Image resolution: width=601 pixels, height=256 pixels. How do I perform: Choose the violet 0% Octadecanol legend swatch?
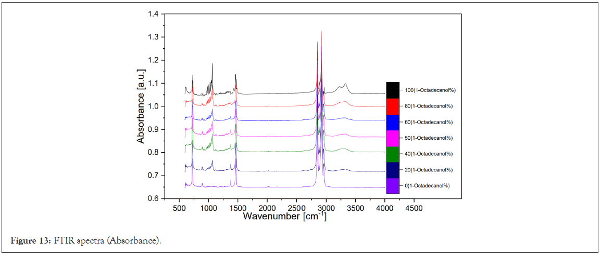393,185
